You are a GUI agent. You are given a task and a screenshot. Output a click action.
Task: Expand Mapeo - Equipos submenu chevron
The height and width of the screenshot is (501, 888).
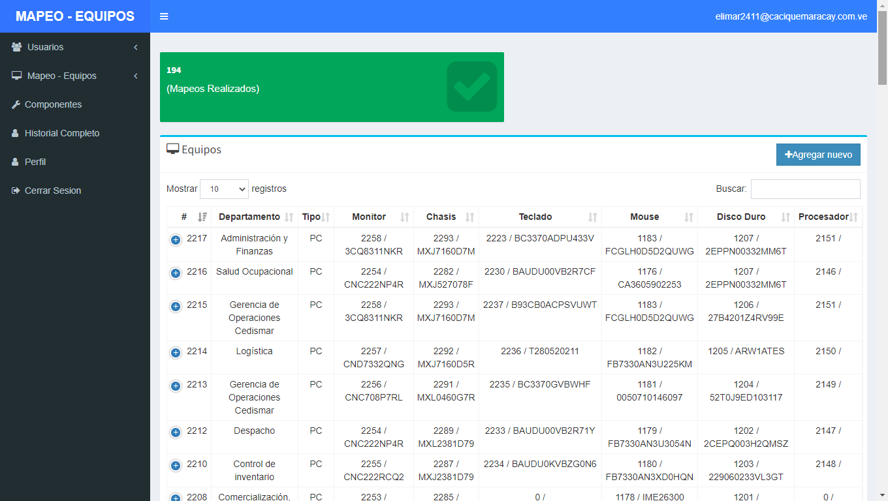[136, 76]
